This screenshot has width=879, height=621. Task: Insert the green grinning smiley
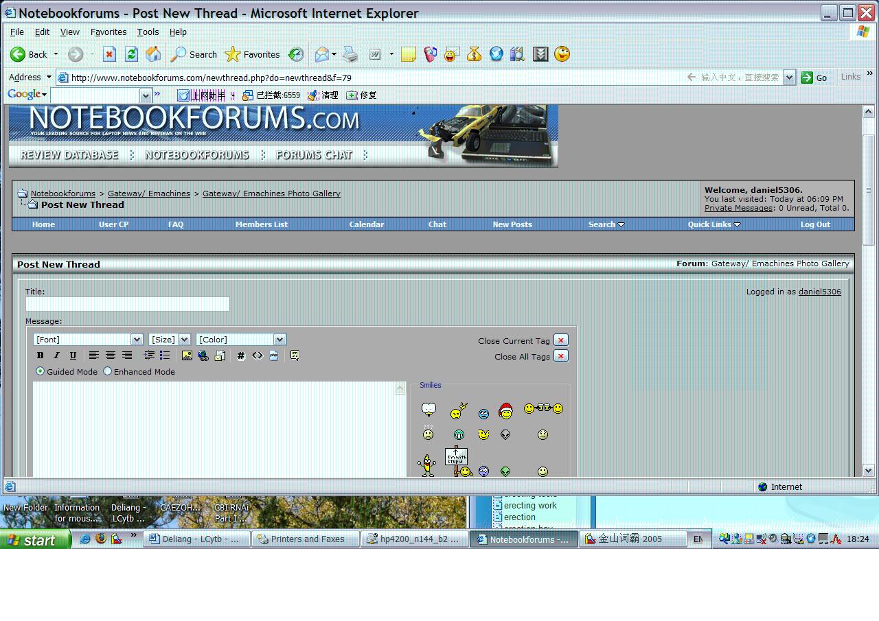pos(459,434)
